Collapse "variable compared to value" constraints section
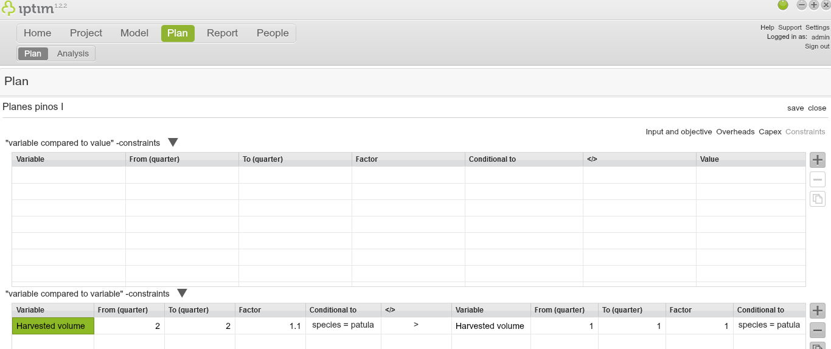This screenshot has height=349, width=831. tap(173, 143)
